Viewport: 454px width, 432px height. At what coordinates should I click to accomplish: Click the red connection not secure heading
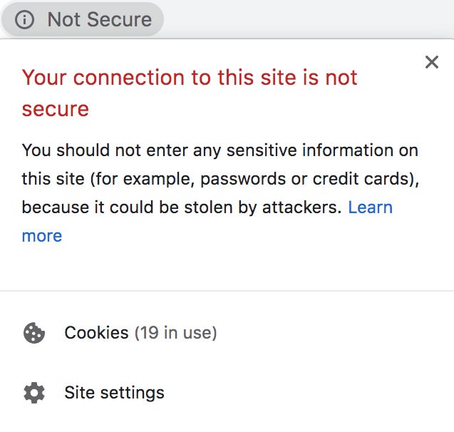(190, 93)
